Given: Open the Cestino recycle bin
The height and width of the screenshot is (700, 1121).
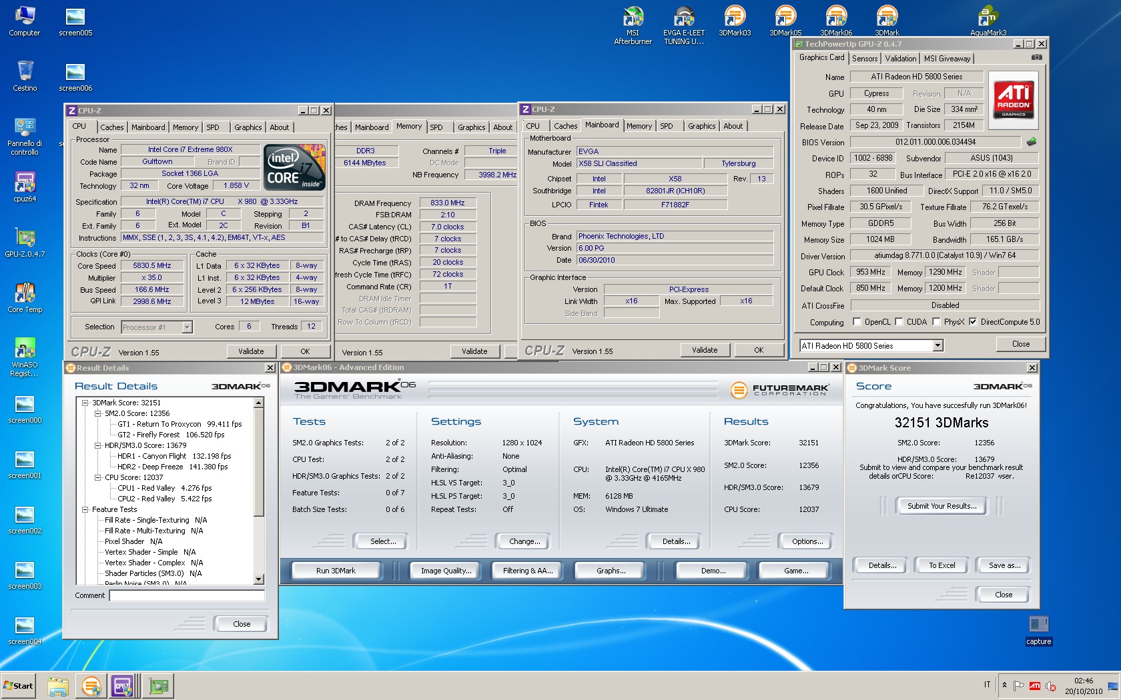Looking at the screenshot, I should click(25, 76).
